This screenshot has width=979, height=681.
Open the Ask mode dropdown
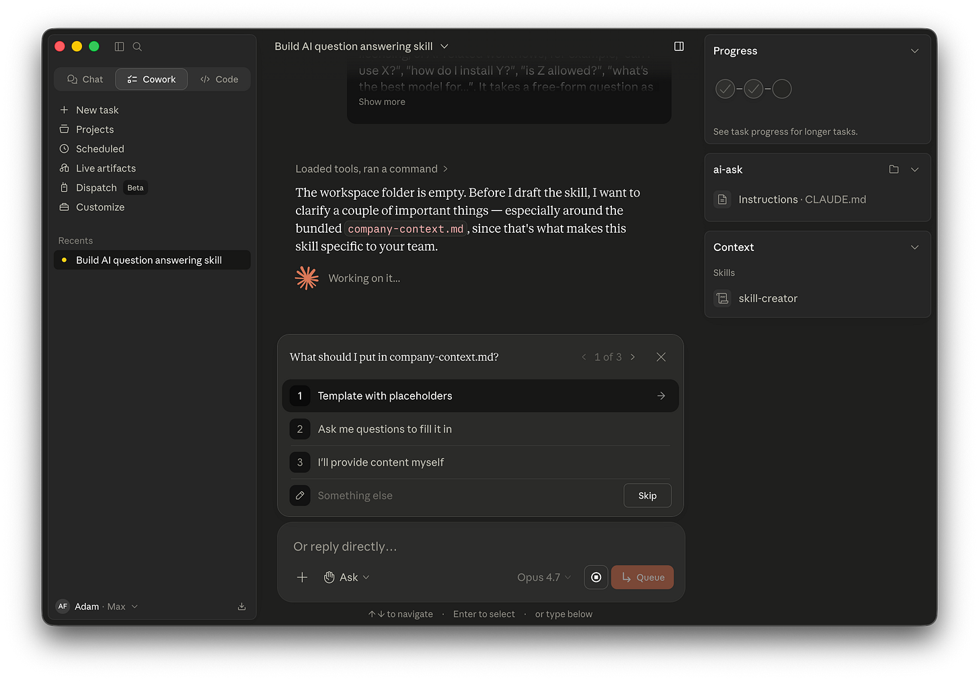coord(347,577)
